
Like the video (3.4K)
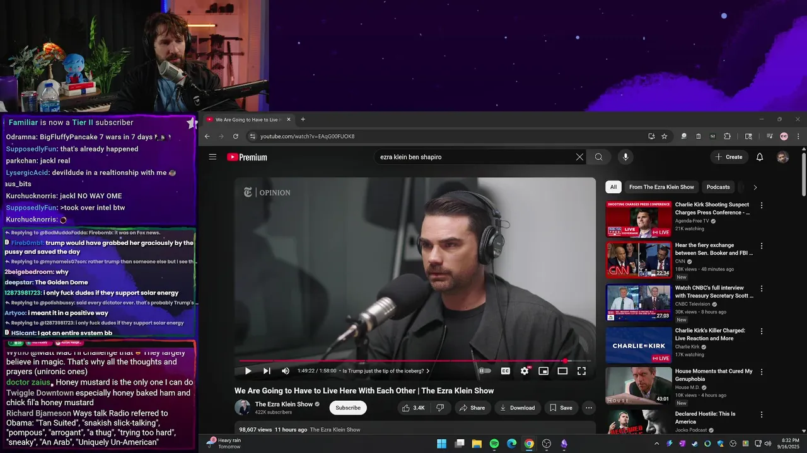click(x=414, y=408)
